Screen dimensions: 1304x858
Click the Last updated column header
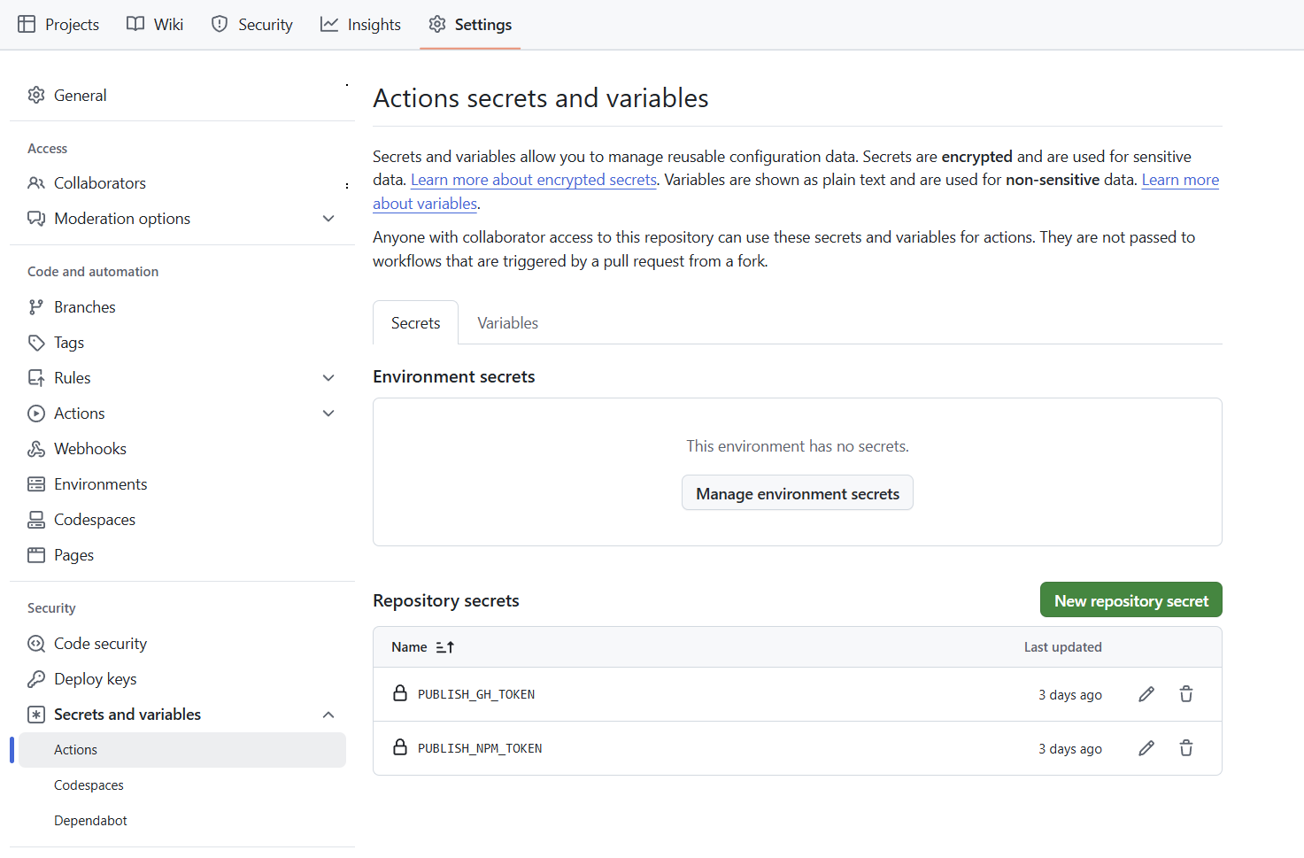pos(1062,647)
